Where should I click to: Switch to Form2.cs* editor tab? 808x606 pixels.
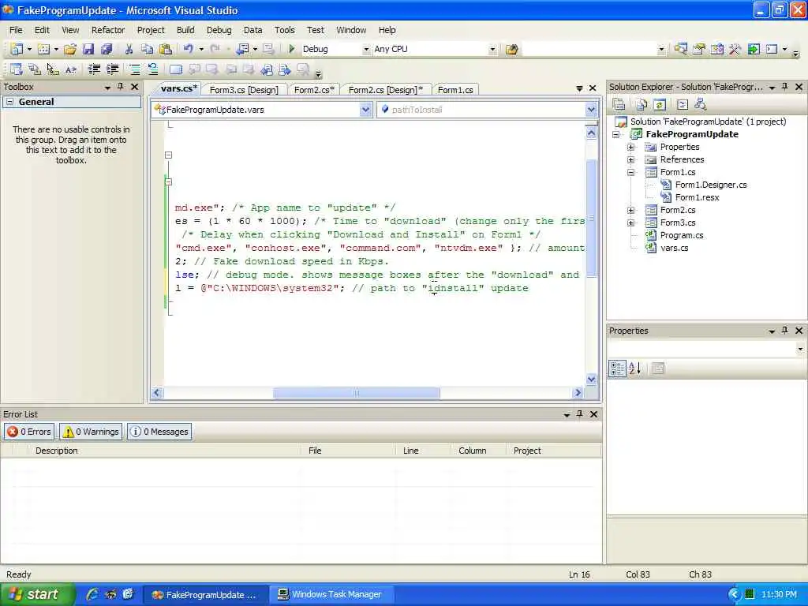(314, 90)
